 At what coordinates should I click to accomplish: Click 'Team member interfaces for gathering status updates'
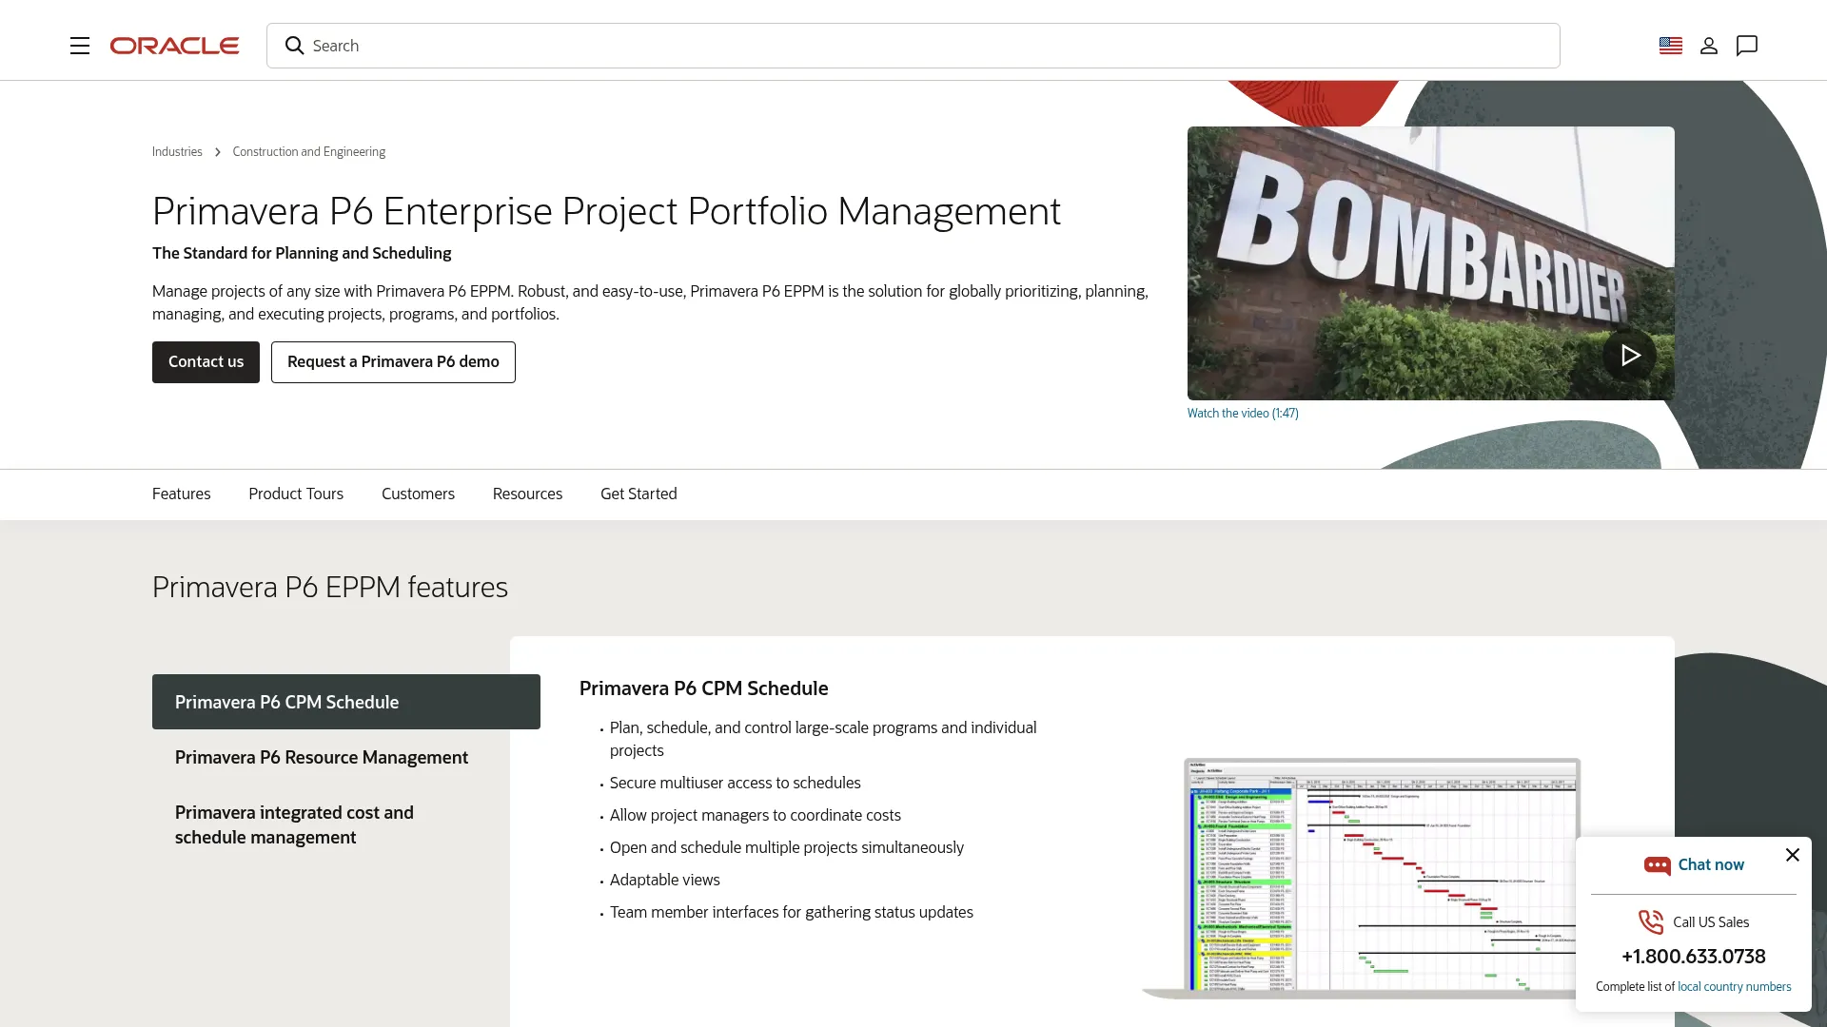(x=791, y=913)
